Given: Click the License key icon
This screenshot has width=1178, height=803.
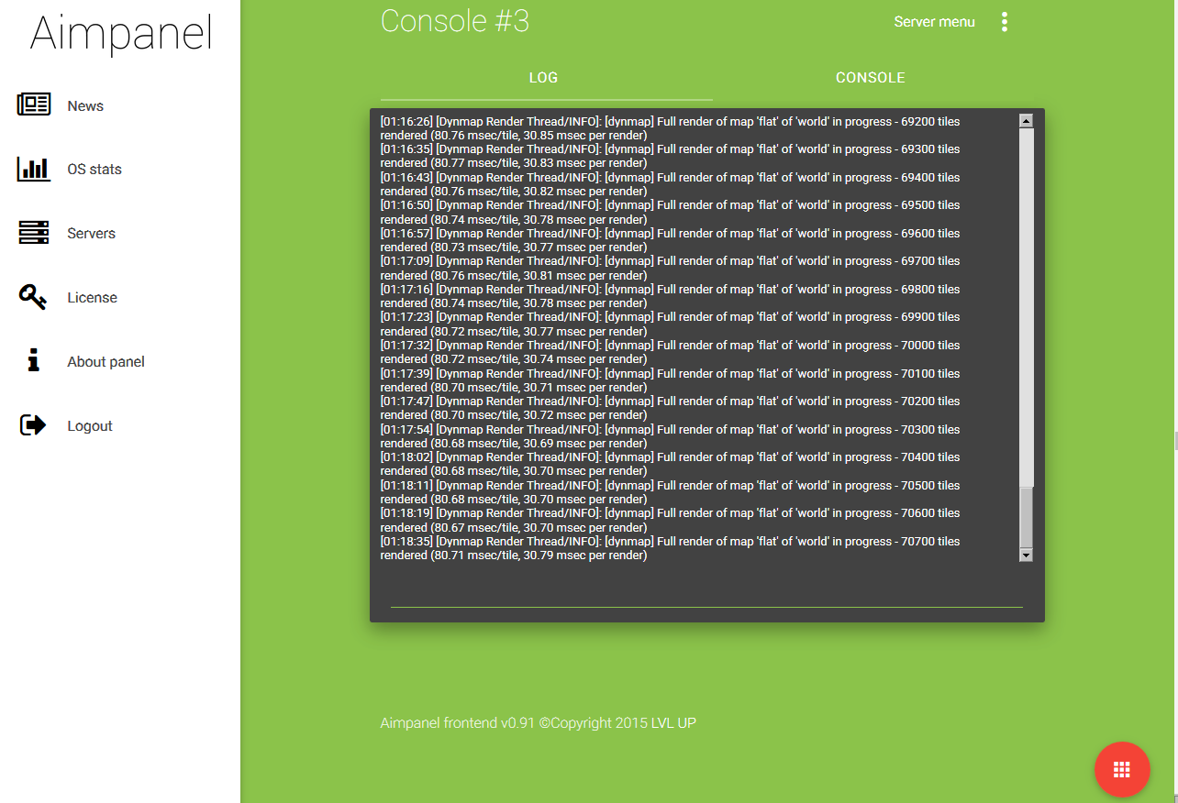Looking at the screenshot, I should [x=33, y=297].
